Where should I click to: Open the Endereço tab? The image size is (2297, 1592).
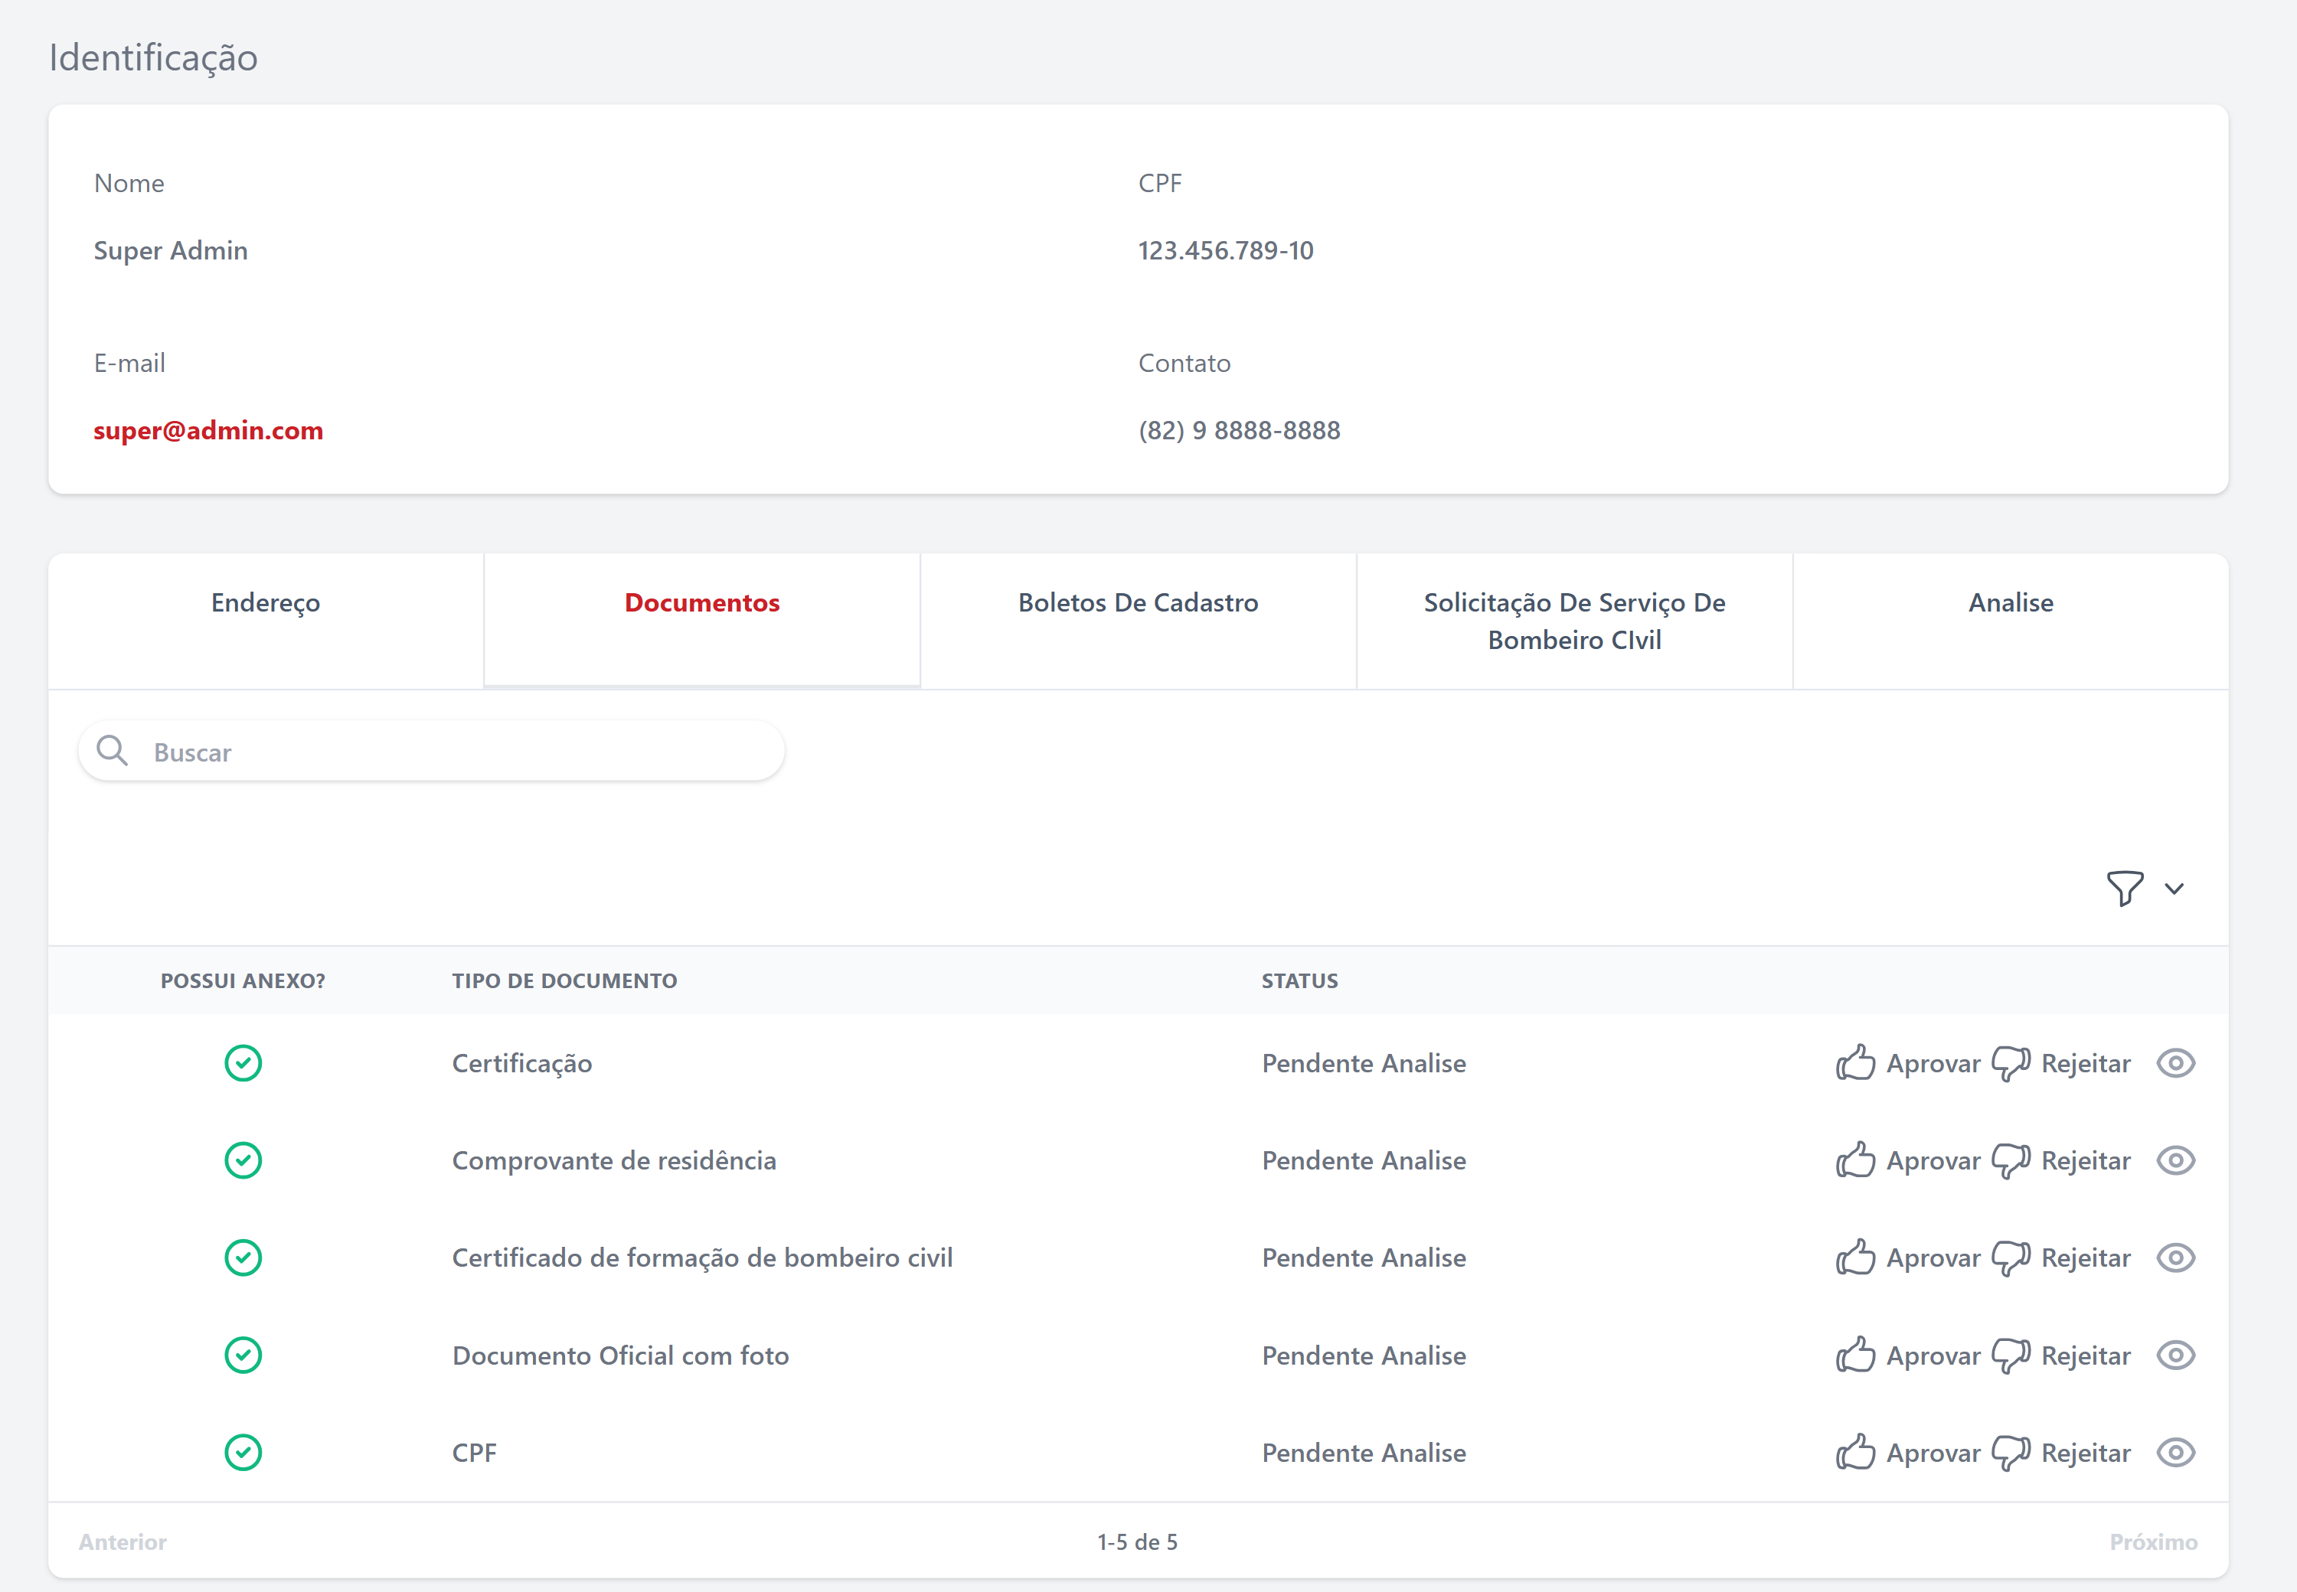tap(266, 602)
